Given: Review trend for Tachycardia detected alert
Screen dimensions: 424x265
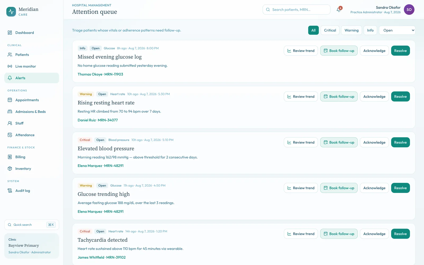Looking at the screenshot, I should tap(301, 234).
